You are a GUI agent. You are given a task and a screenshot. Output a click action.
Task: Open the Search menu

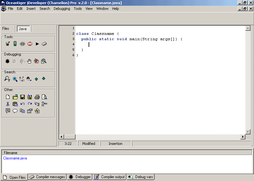(x=45, y=9)
